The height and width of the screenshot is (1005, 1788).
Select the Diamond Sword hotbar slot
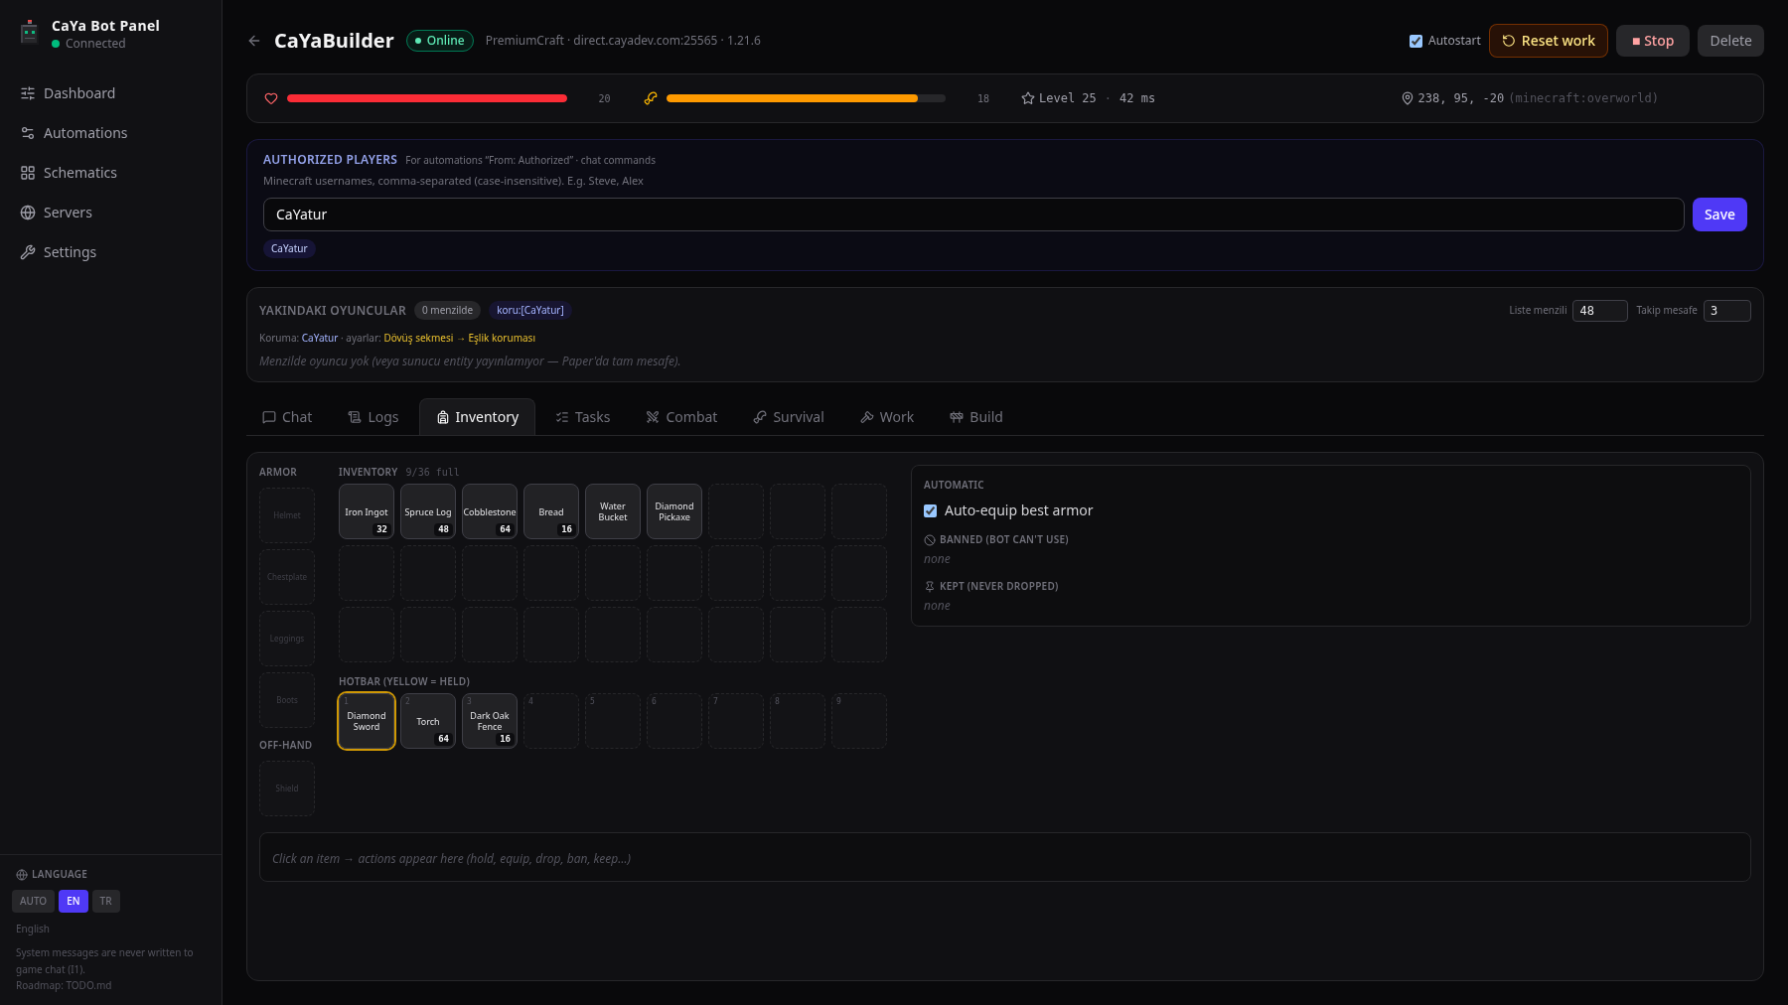(367, 721)
